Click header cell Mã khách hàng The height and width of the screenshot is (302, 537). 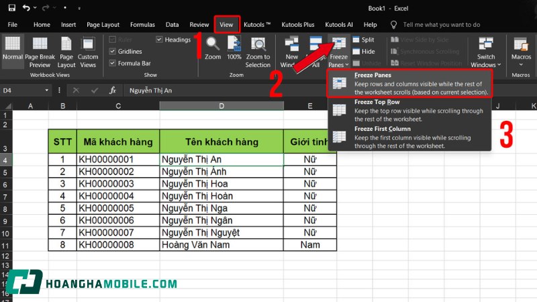click(x=118, y=142)
